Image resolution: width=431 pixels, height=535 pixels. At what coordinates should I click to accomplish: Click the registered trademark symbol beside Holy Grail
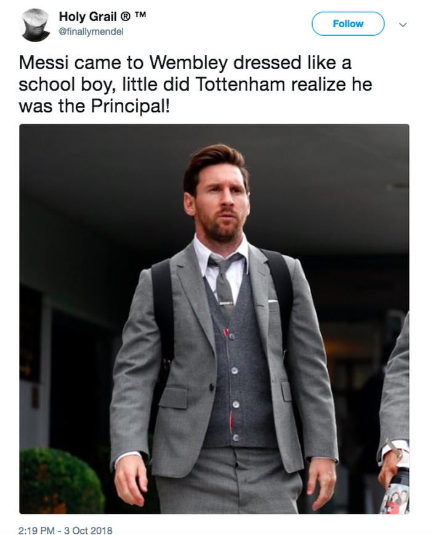tap(124, 17)
